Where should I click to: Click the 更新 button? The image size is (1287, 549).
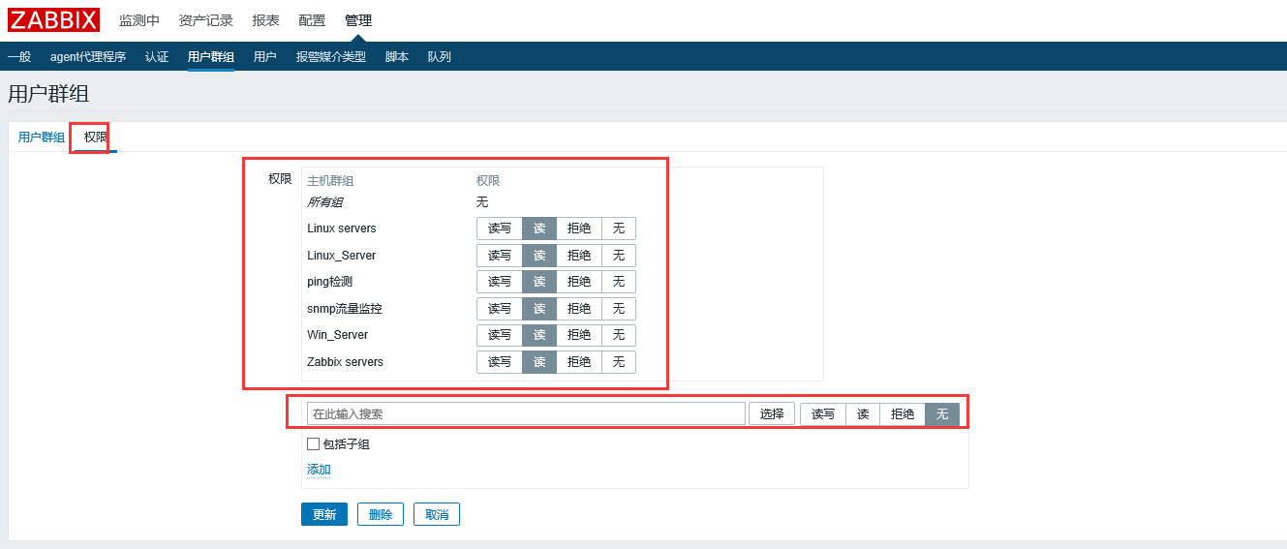(x=324, y=514)
